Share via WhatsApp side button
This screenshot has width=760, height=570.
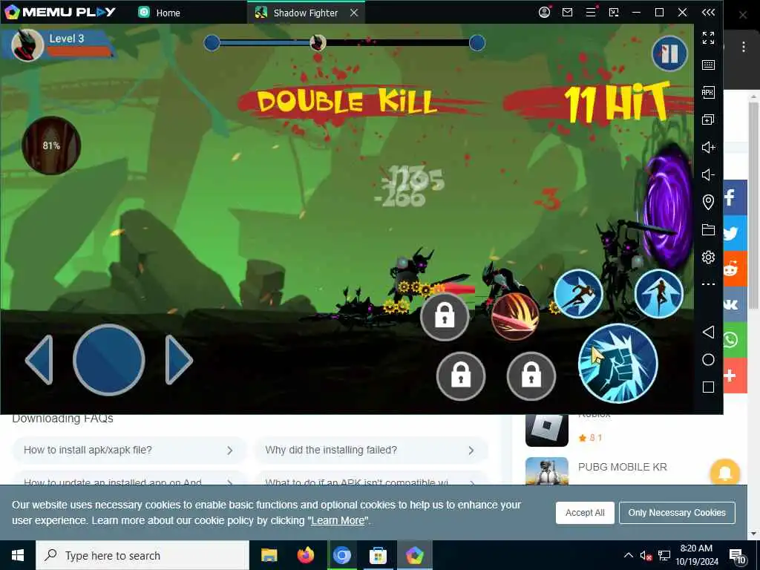(x=735, y=340)
